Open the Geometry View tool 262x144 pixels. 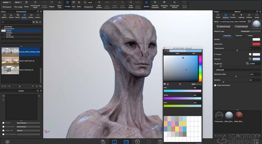[x=164, y=5]
